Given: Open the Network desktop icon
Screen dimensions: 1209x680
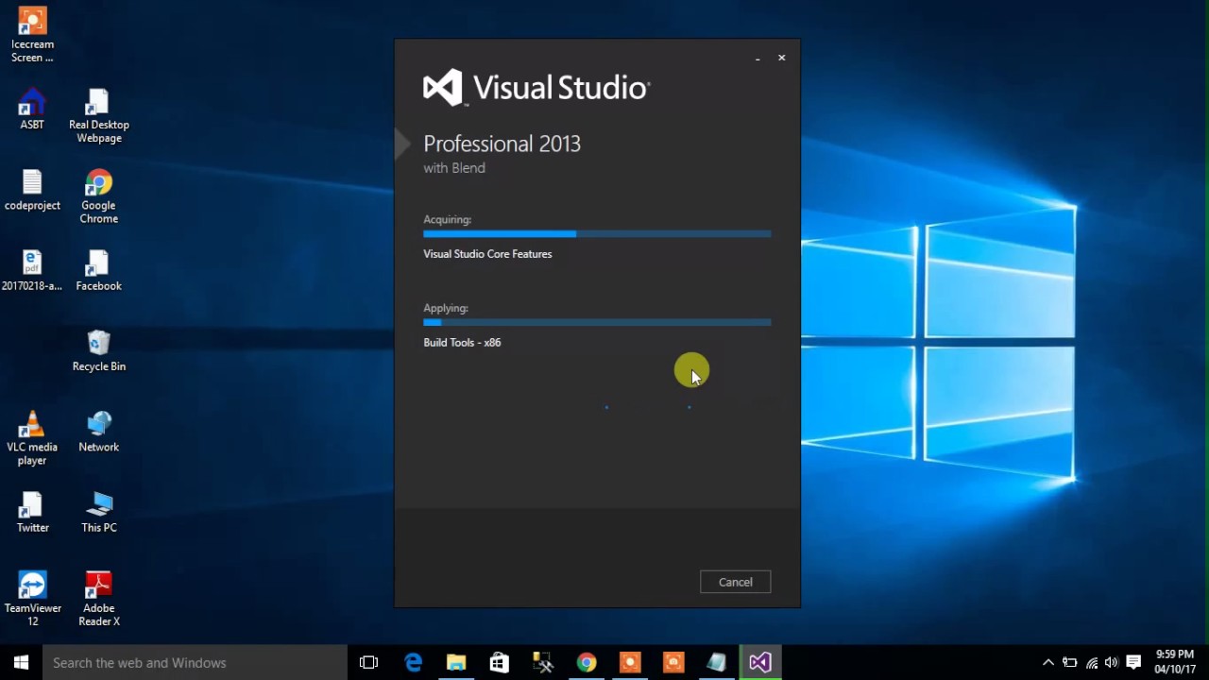Looking at the screenshot, I should pyautogui.click(x=98, y=432).
